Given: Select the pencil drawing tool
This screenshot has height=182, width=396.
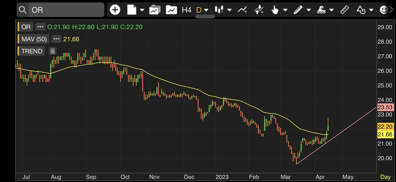Looking at the screenshot, I should (298, 10).
